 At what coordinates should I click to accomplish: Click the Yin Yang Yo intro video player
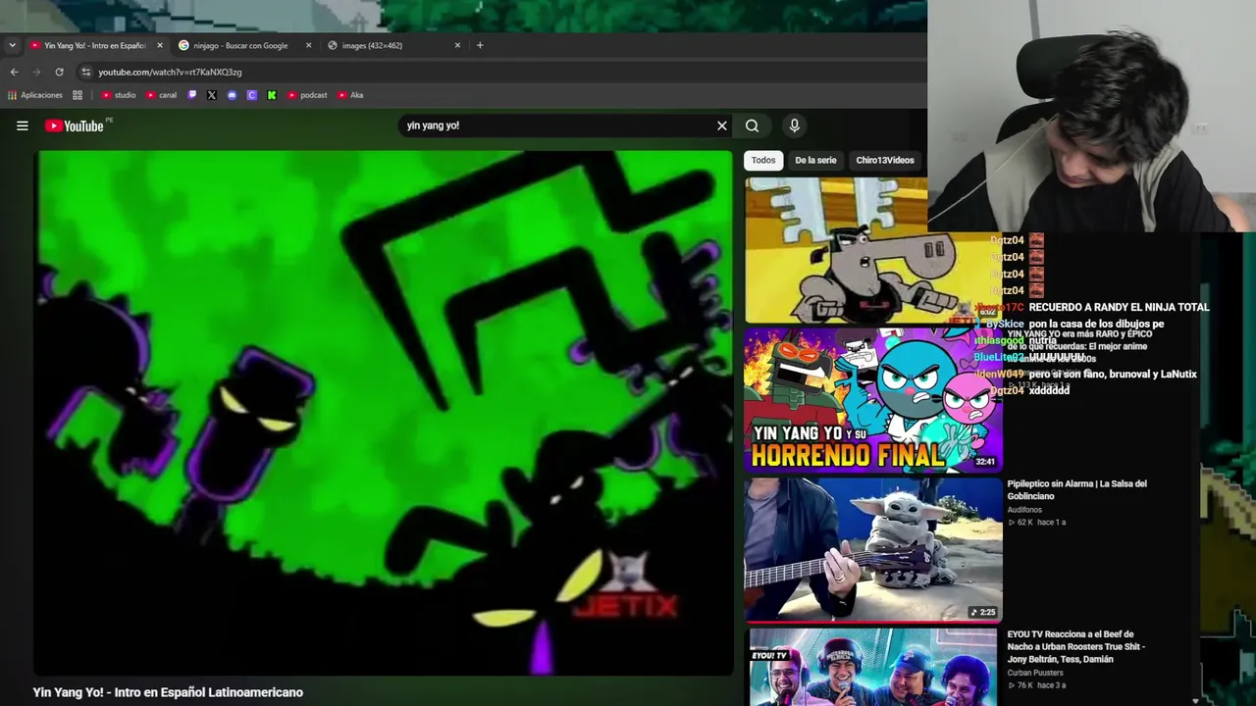384,413
